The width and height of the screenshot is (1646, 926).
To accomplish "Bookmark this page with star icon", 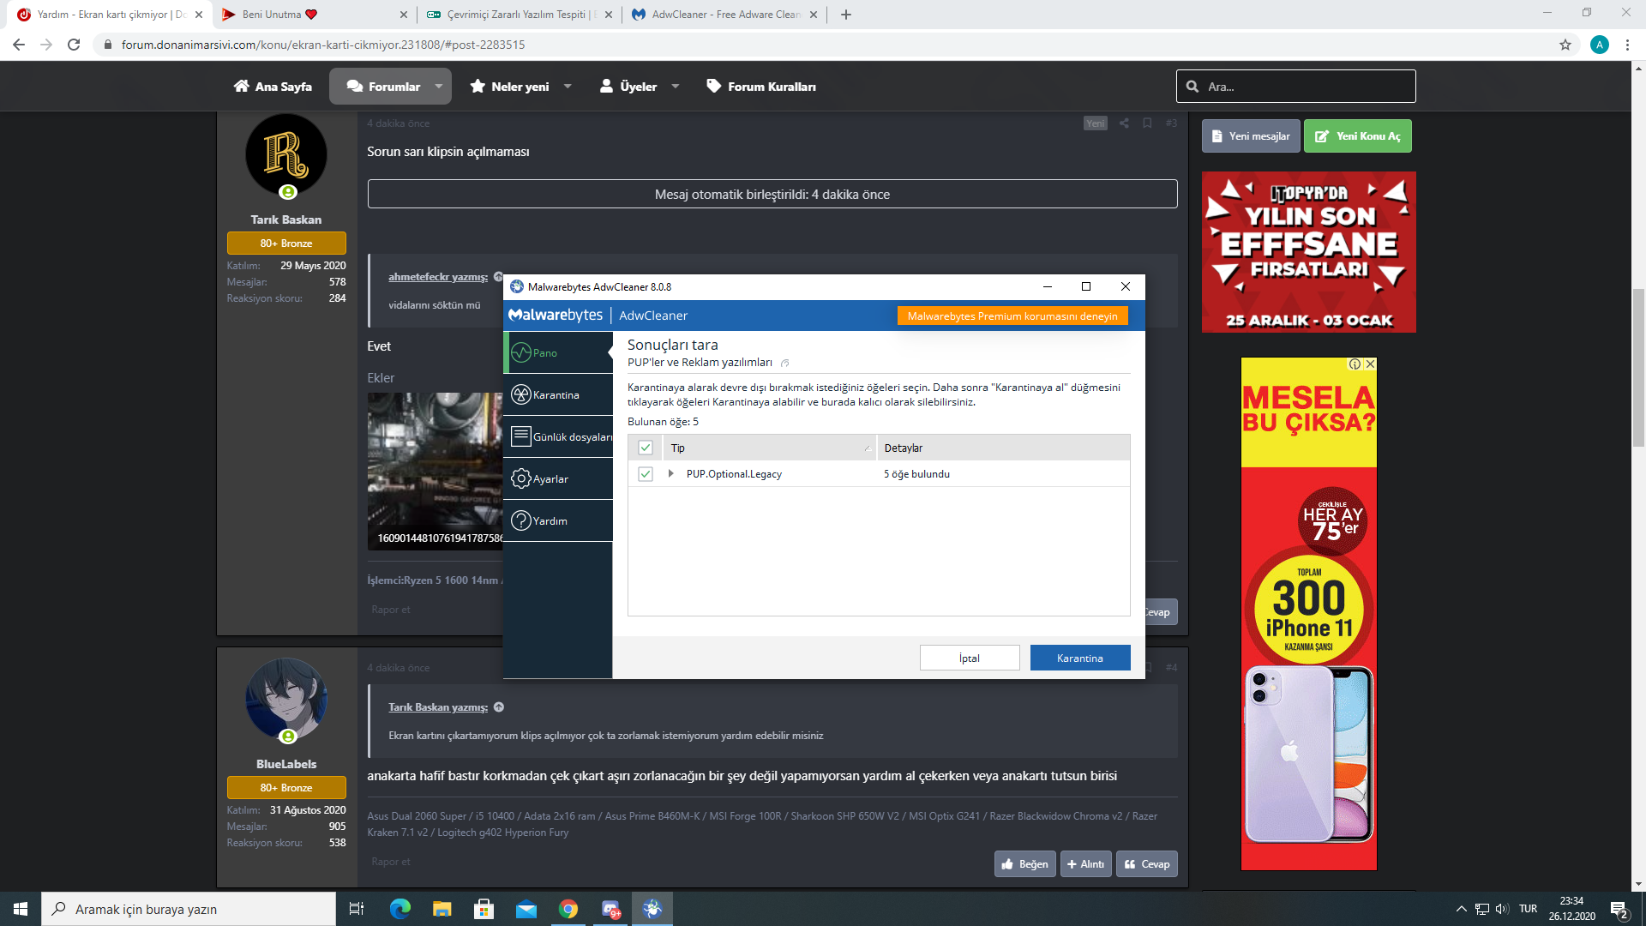I will (1565, 45).
